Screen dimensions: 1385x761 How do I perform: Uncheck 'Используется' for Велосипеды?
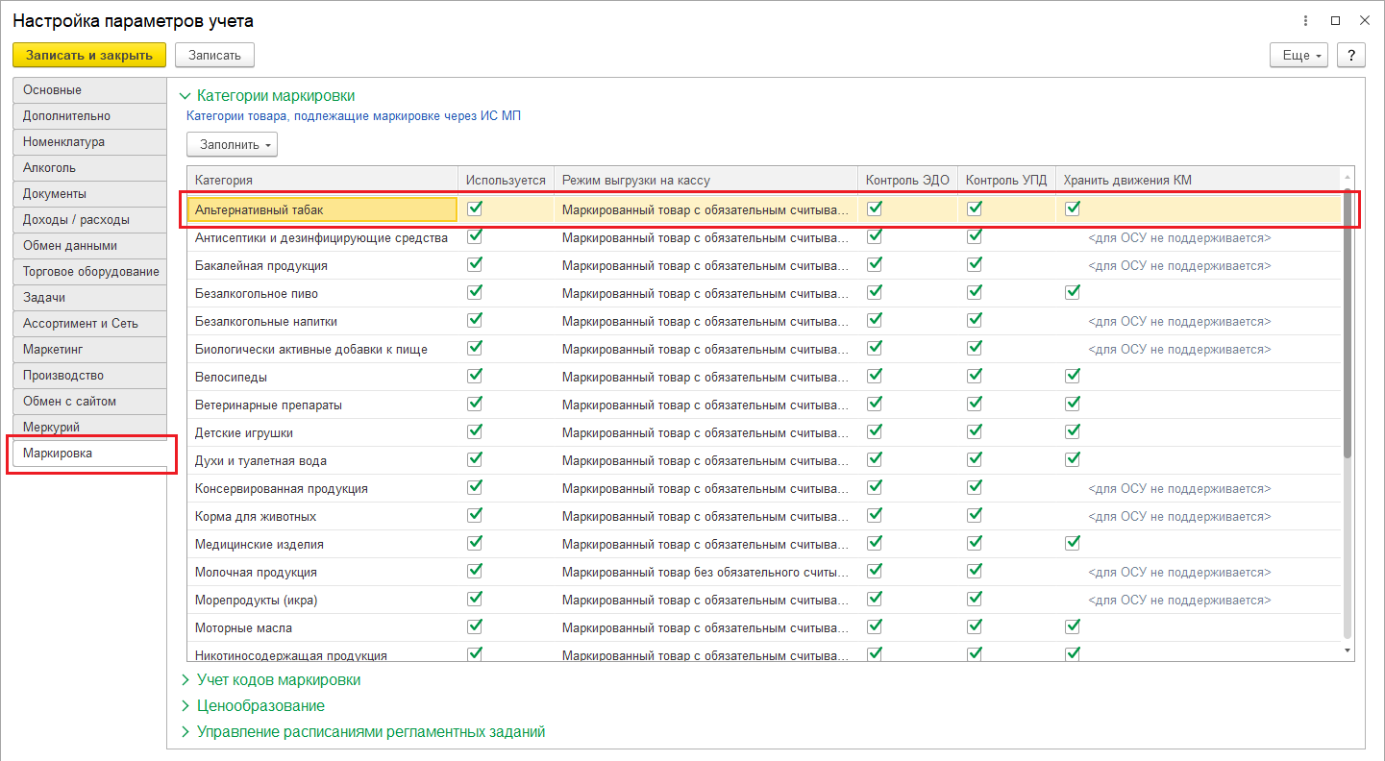pos(475,376)
